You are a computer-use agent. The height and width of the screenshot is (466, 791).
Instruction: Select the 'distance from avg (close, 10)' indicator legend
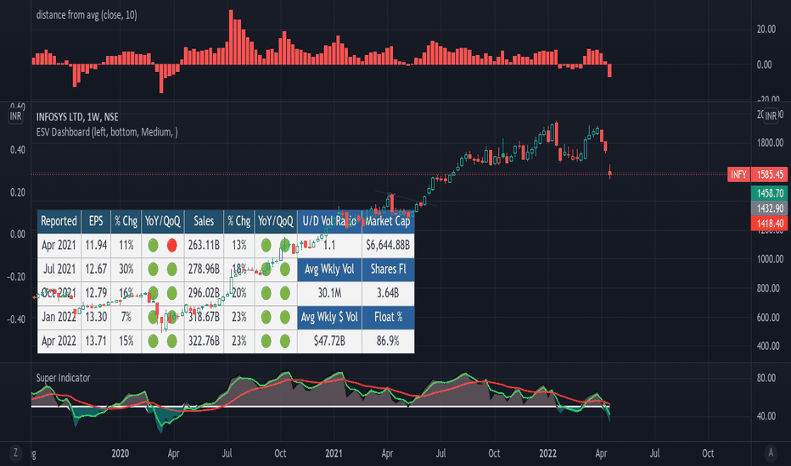(87, 15)
